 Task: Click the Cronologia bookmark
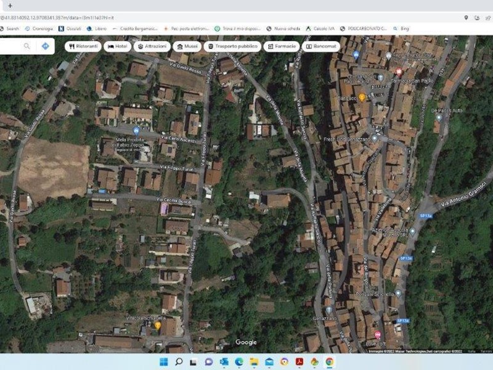pyautogui.click(x=38, y=28)
